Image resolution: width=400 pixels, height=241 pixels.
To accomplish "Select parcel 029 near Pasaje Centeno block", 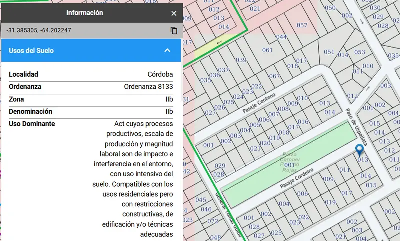I will click(220, 166).
